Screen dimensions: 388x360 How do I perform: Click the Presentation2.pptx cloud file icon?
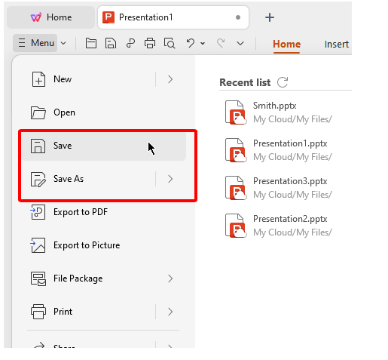pos(236,226)
